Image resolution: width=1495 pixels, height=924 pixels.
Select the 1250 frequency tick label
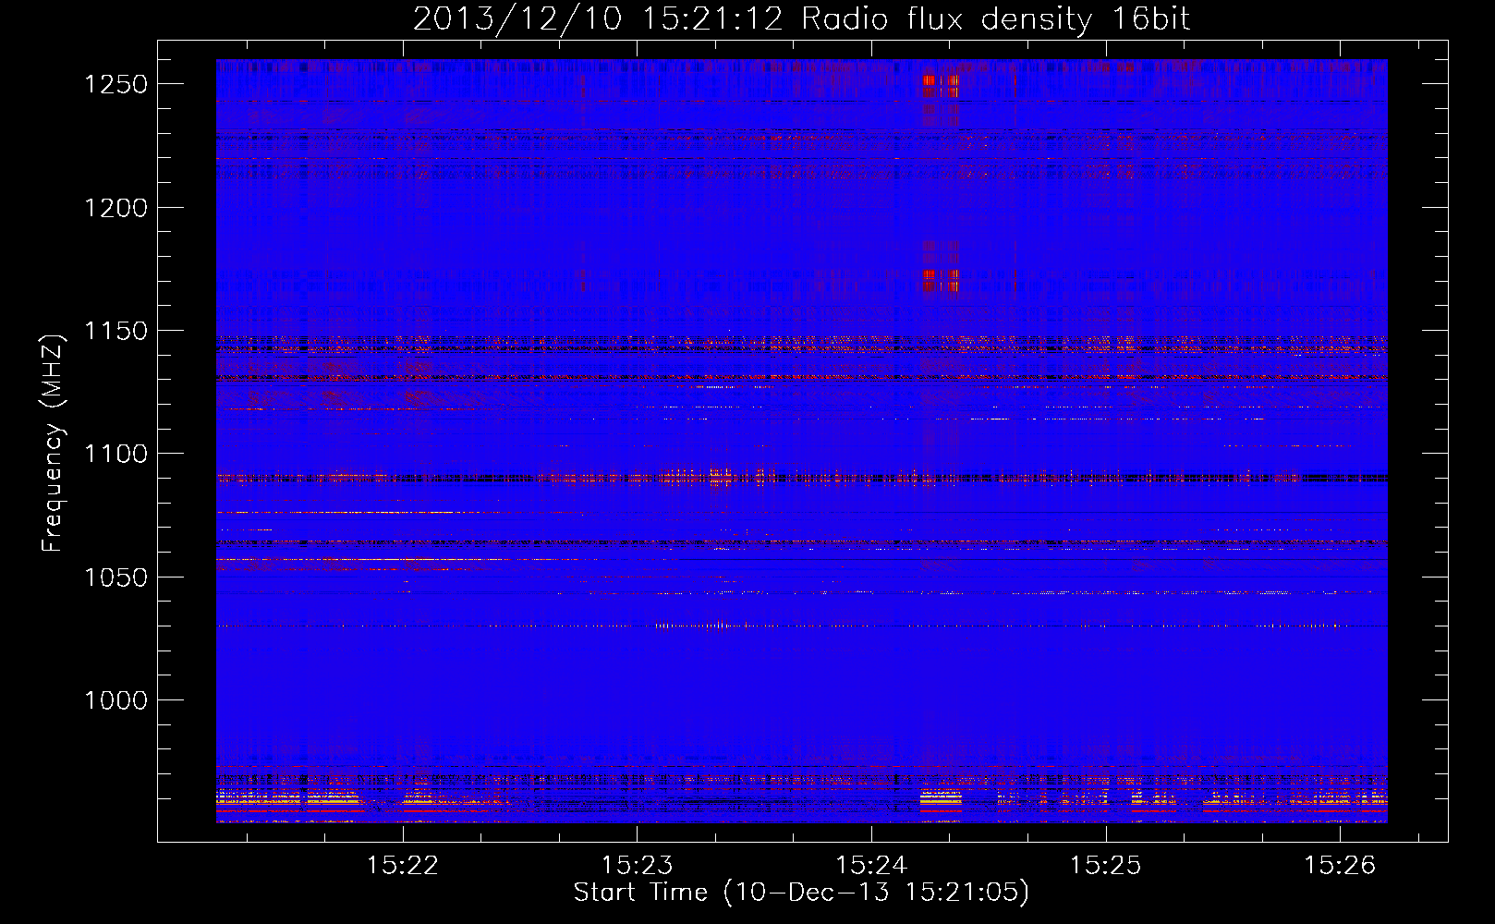(115, 84)
